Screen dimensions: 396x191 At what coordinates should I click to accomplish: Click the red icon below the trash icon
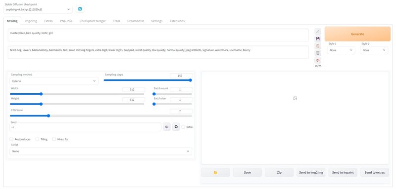point(318,60)
